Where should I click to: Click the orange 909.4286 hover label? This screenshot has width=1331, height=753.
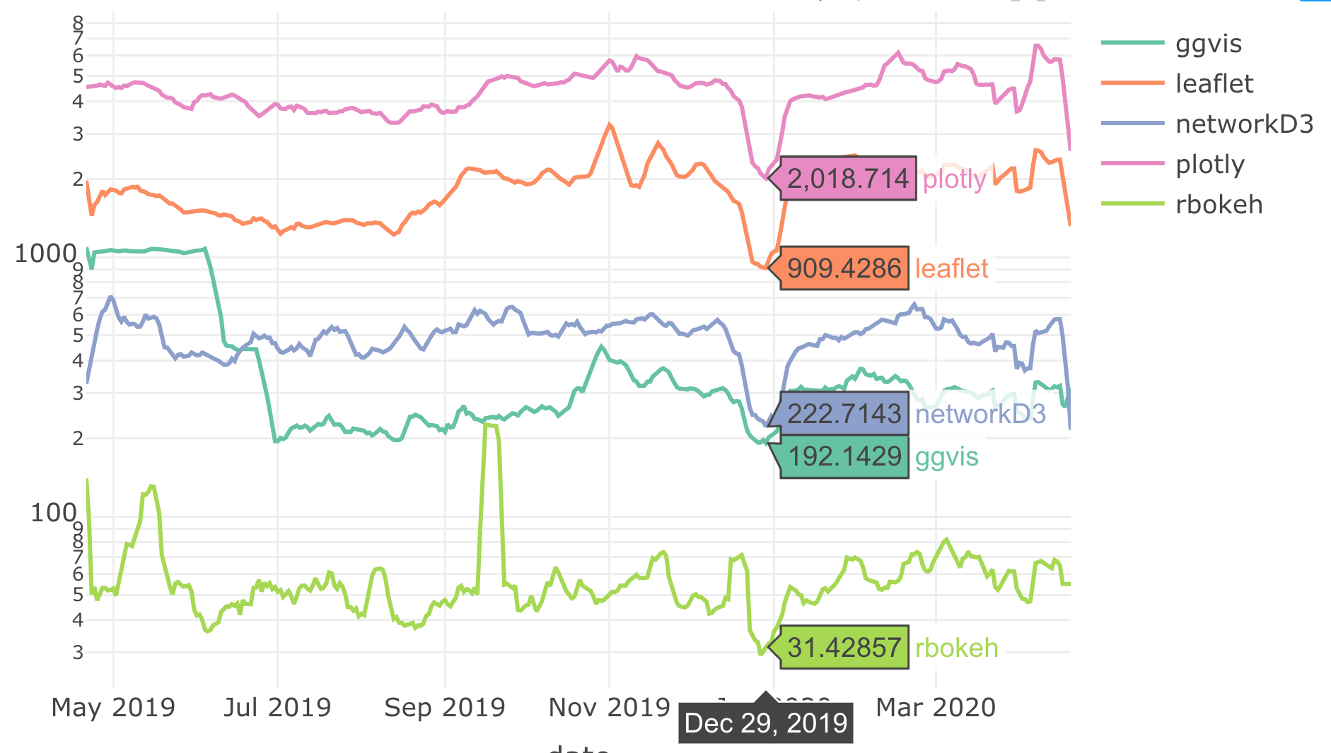844,268
